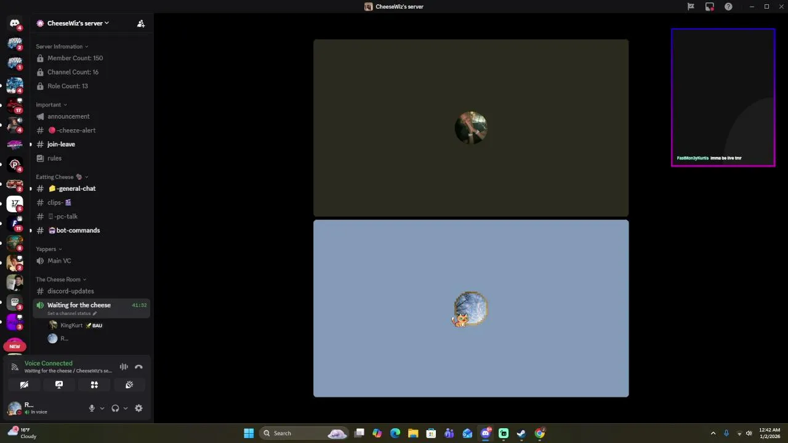Open the FastMon3yKurtis popout tile
Screen dimensions: 788x443
(x=723, y=97)
